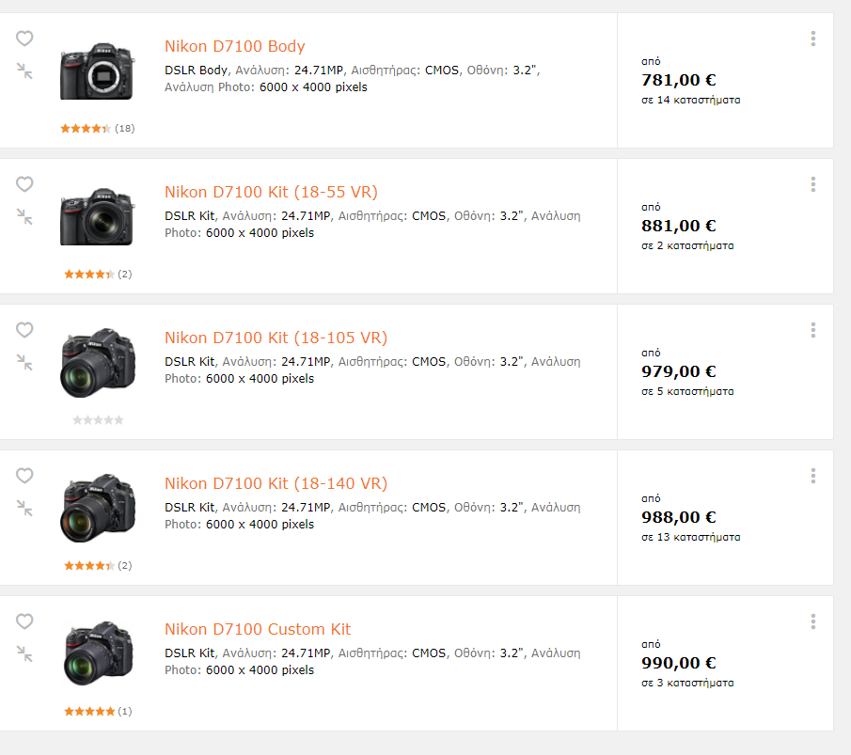The image size is (851, 755).
Task: Click the 881,00 € price
Action: pyautogui.click(x=678, y=226)
